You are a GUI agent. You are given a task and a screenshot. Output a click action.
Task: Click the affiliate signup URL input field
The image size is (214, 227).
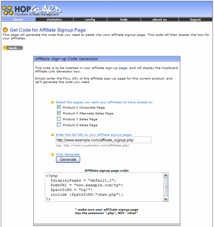[104, 140]
